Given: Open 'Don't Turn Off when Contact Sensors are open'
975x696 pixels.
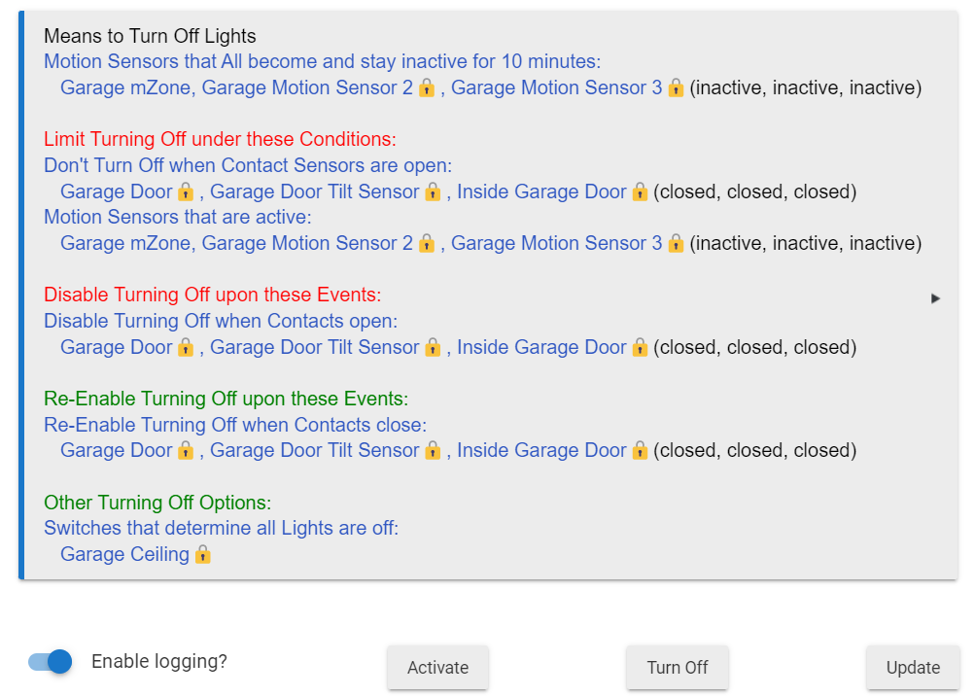Looking at the screenshot, I should tap(248, 166).
